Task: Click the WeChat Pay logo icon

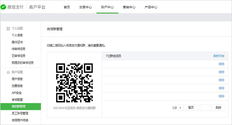Action: point(3,7)
